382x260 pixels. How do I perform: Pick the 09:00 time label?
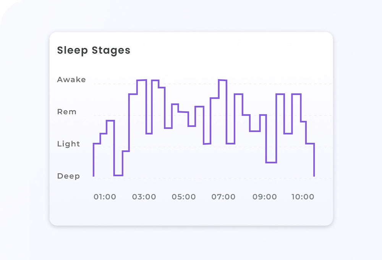pos(265,197)
